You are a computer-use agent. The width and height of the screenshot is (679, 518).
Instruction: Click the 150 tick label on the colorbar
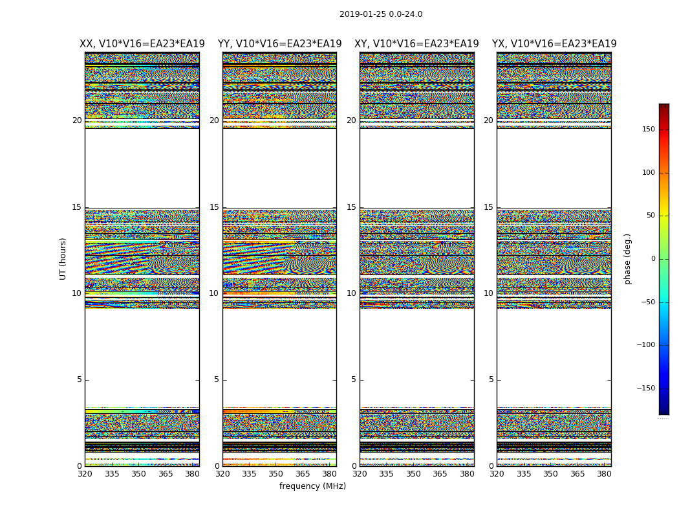point(648,129)
